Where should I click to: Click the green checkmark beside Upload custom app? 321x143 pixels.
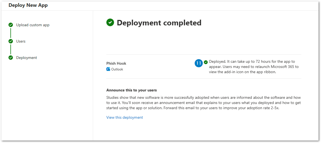point(11,25)
